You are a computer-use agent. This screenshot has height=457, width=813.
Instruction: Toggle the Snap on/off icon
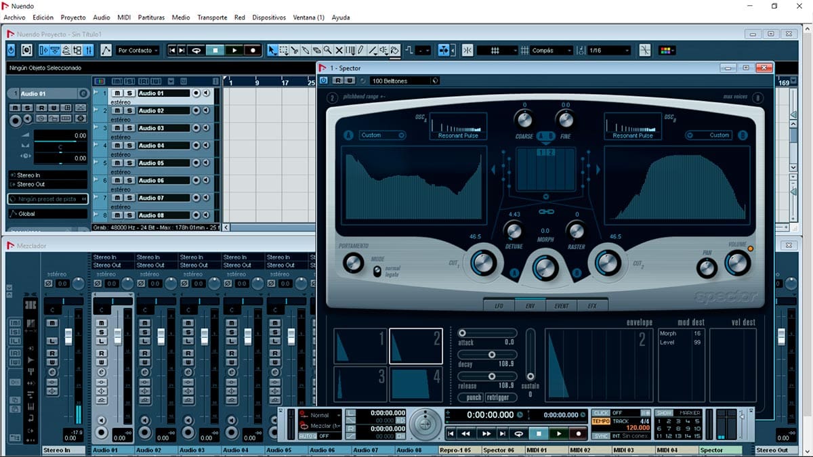(467, 50)
